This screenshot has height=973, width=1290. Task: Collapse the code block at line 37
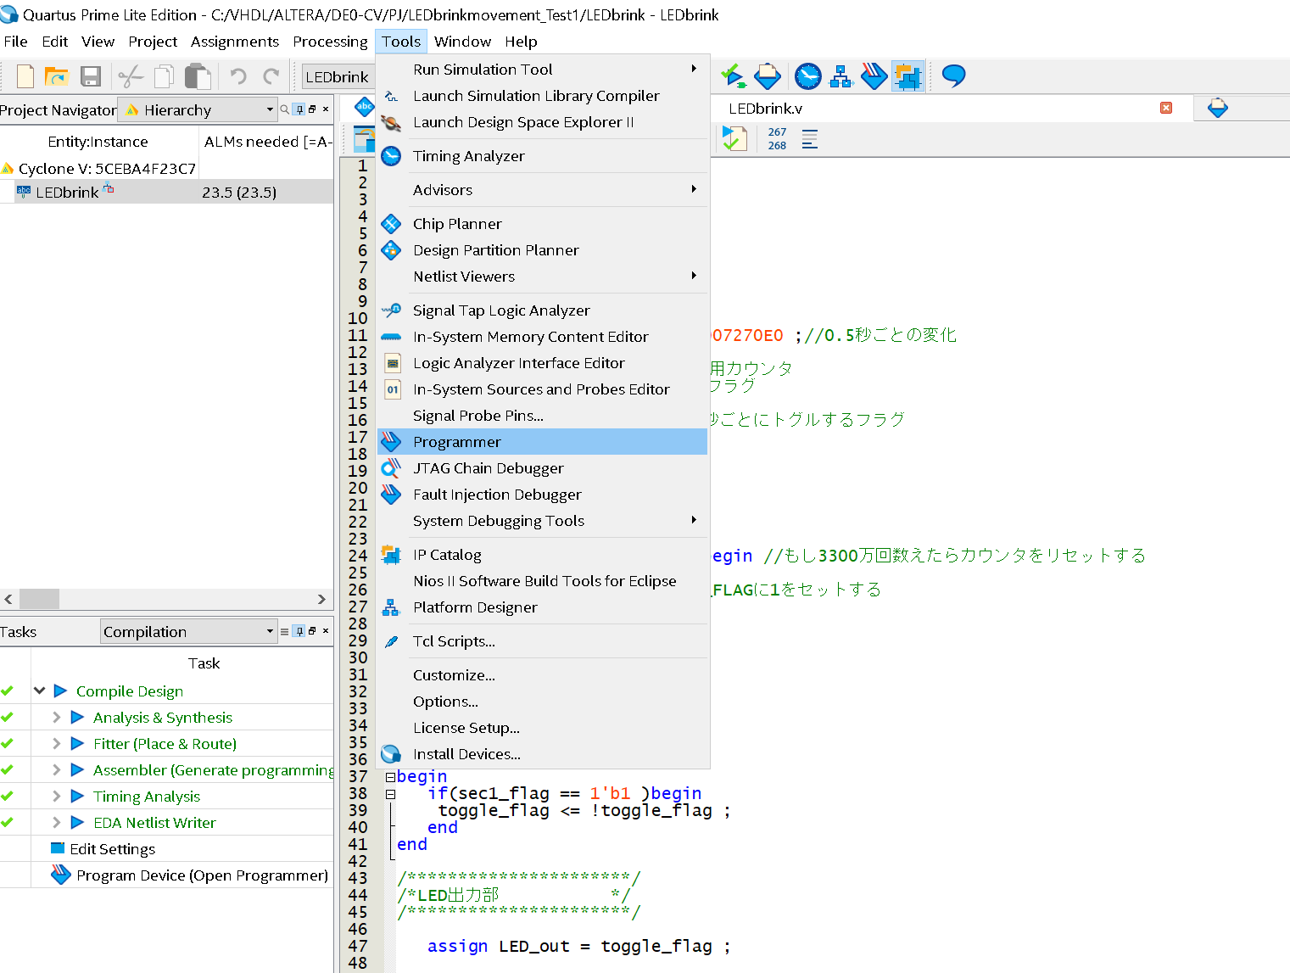pyautogui.click(x=390, y=777)
